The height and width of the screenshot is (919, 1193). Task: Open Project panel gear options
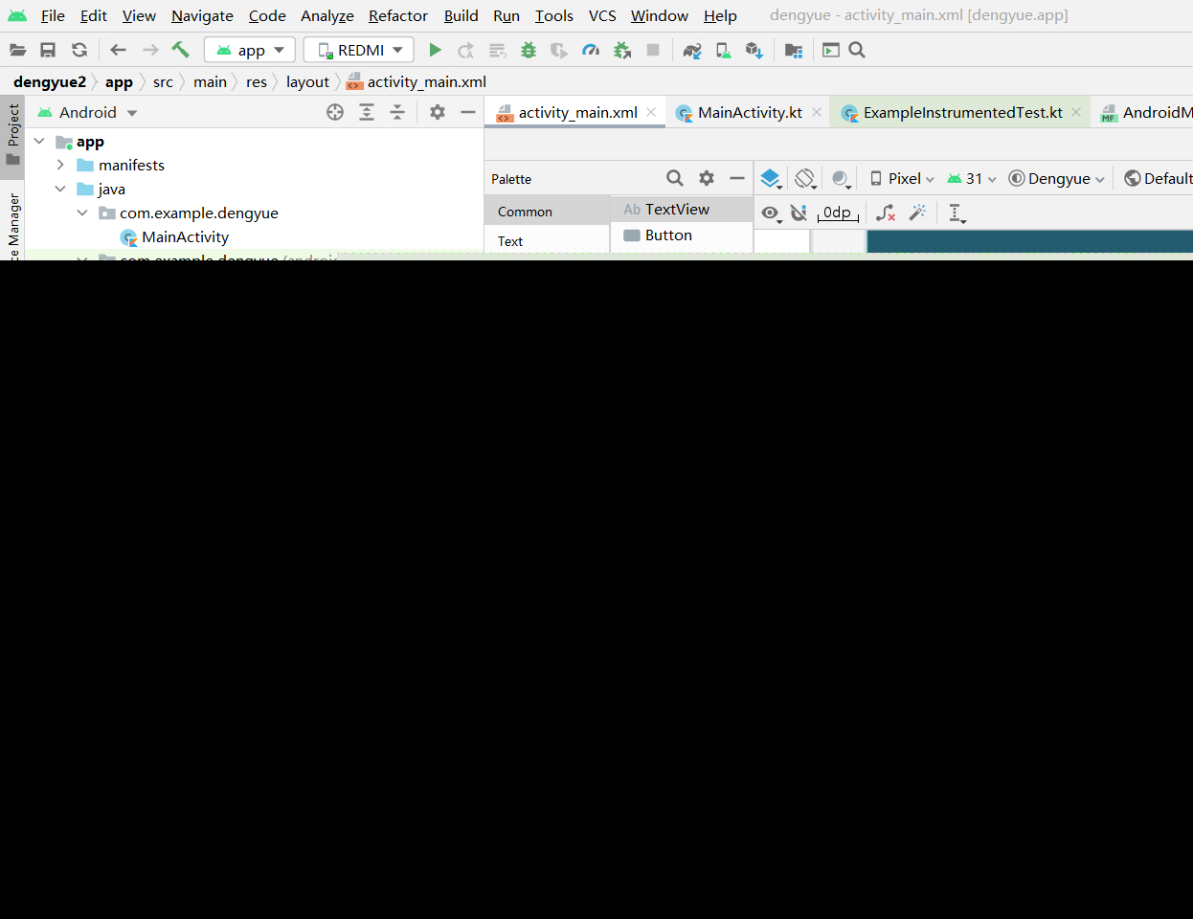(x=438, y=112)
